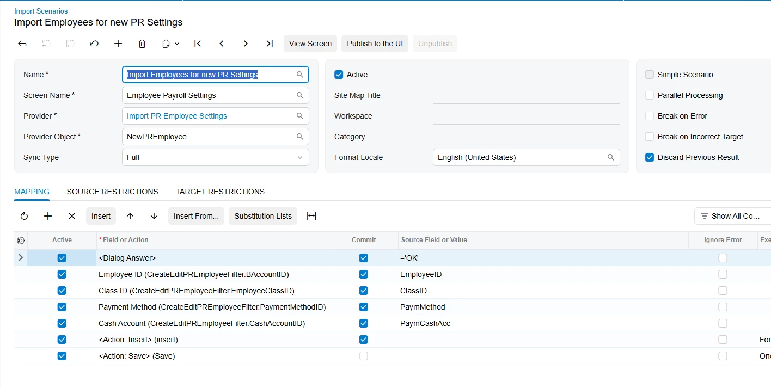Add mapping row with grid plus icon

coord(48,216)
